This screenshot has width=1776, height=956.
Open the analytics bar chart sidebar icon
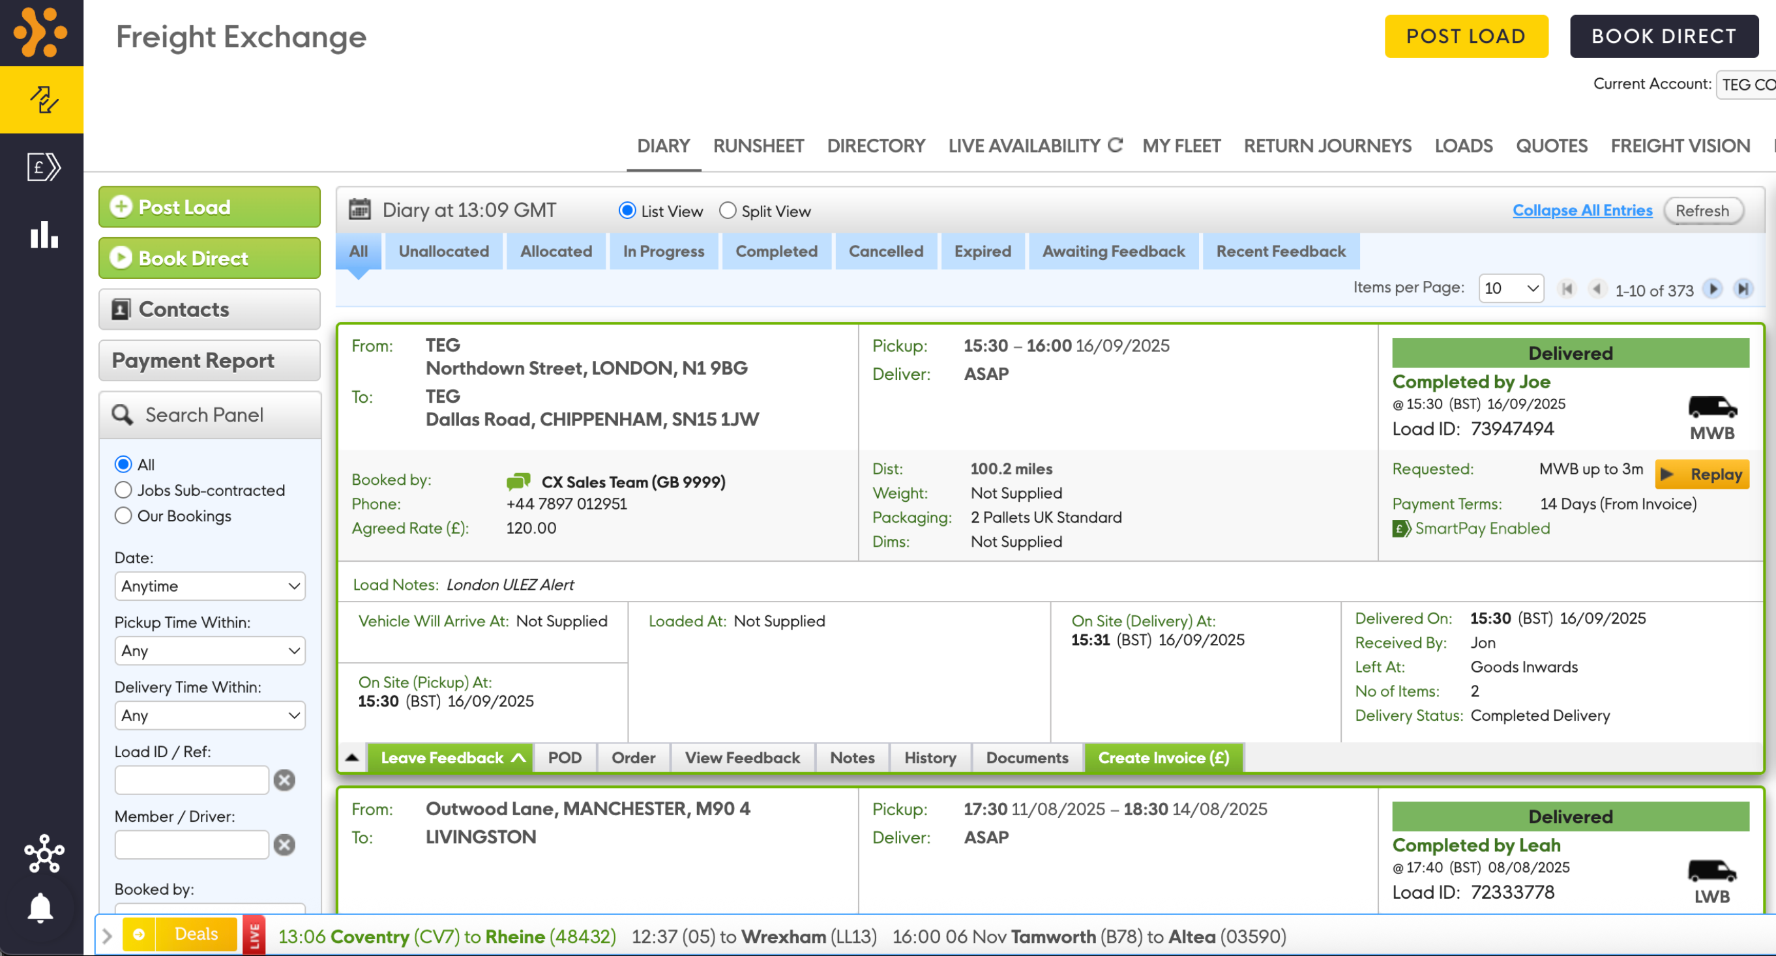44,235
